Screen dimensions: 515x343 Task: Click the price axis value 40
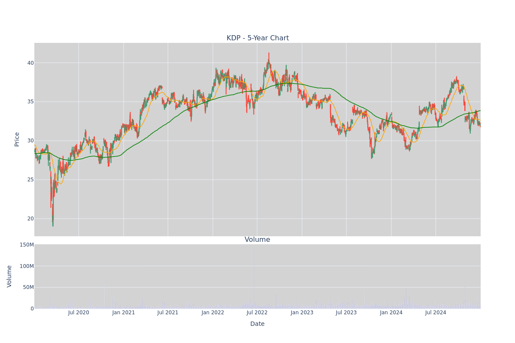click(x=30, y=63)
